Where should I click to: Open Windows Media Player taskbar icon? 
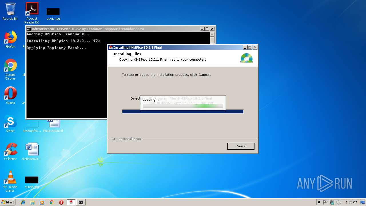click(x=42, y=202)
